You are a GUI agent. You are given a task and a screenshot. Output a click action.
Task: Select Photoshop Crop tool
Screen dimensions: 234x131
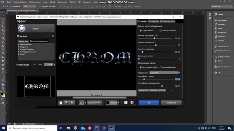tap(3, 30)
